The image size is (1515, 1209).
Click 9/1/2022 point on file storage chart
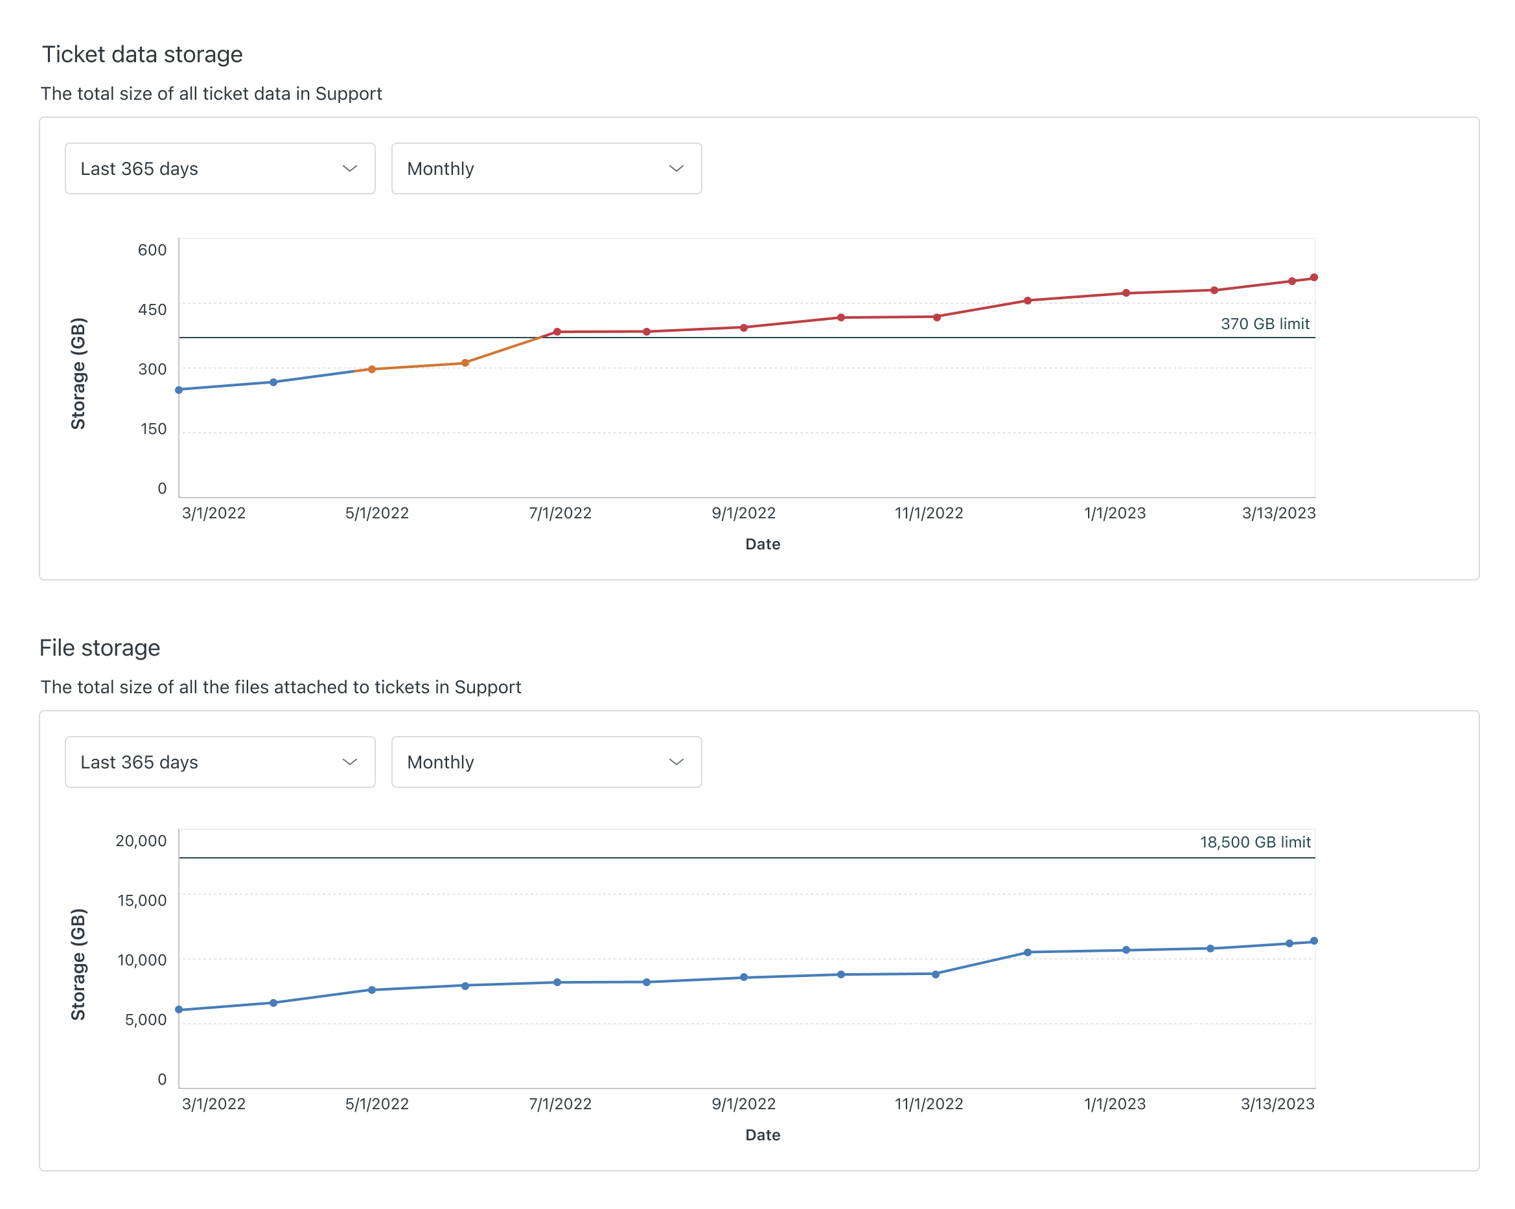coord(743,977)
